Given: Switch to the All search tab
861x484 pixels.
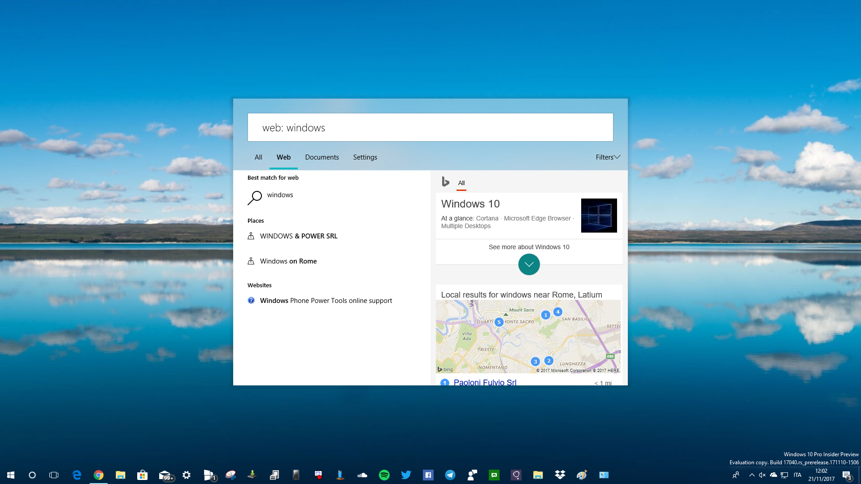Looking at the screenshot, I should 258,157.
